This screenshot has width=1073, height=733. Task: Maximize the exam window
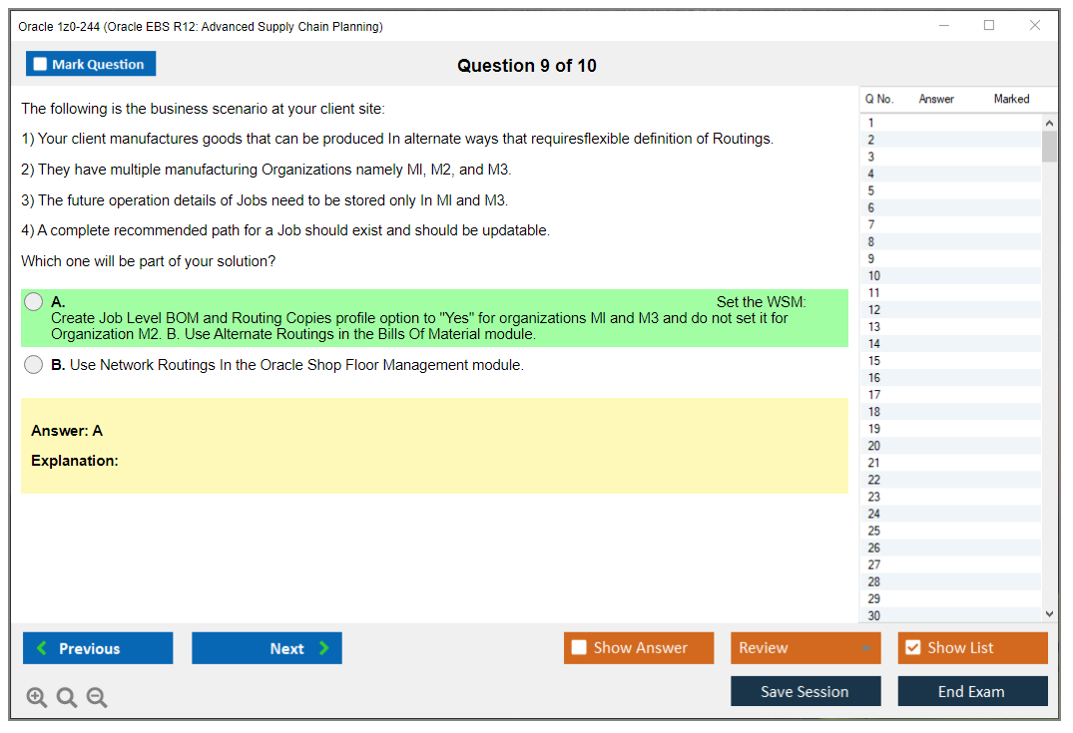pos(989,26)
